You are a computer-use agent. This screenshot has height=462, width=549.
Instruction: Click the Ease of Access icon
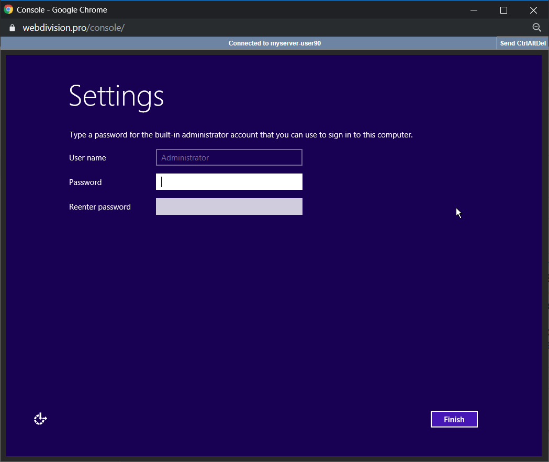[x=40, y=419]
